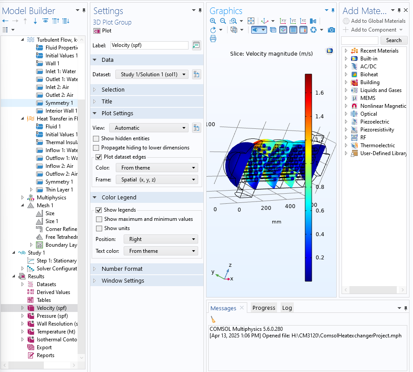Switch to the Progress tab
The image size is (413, 372).
tap(263, 308)
